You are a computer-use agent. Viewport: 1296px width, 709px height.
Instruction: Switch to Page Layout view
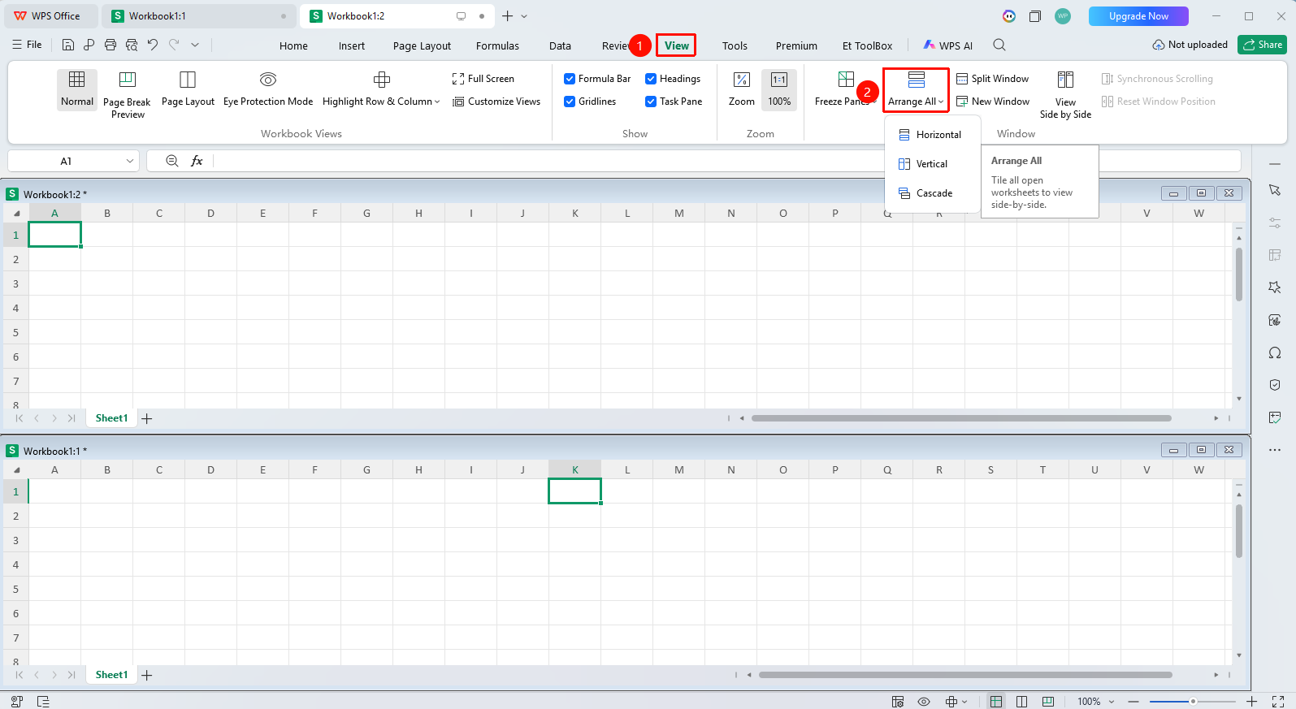click(x=188, y=89)
